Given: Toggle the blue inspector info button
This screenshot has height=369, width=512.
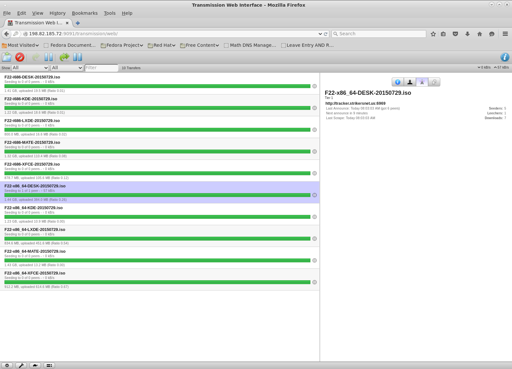Looking at the screenshot, I should pyautogui.click(x=505, y=57).
